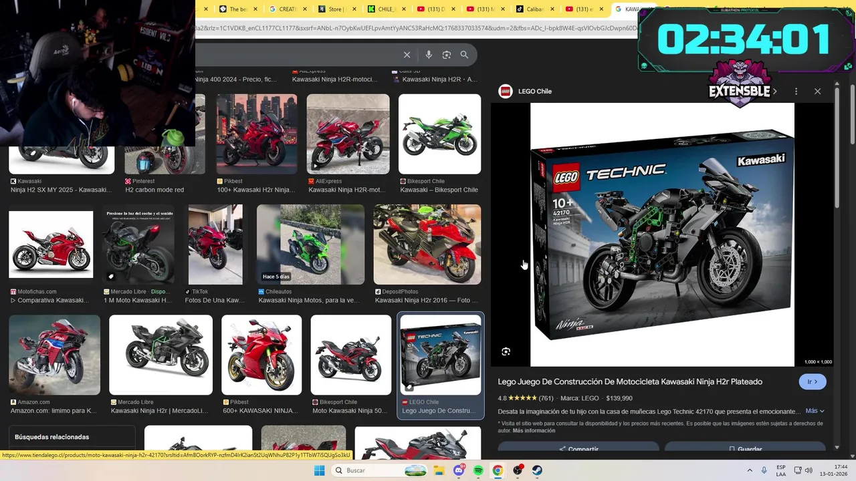Click the Búsquedas relacionadas heading
This screenshot has width=856, height=481.
click(51, 437)
